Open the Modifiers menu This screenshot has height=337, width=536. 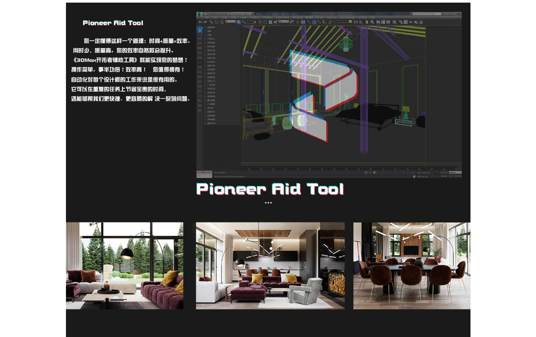tap(255, 18)
